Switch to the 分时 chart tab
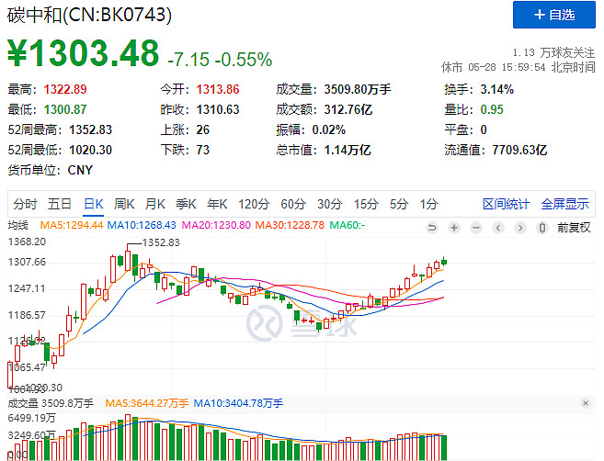604x461 pixels. [x=25, y=204]
